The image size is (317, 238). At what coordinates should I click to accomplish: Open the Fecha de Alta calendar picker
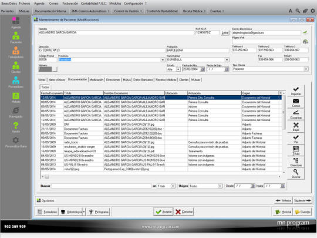click(x=202, y=69)
